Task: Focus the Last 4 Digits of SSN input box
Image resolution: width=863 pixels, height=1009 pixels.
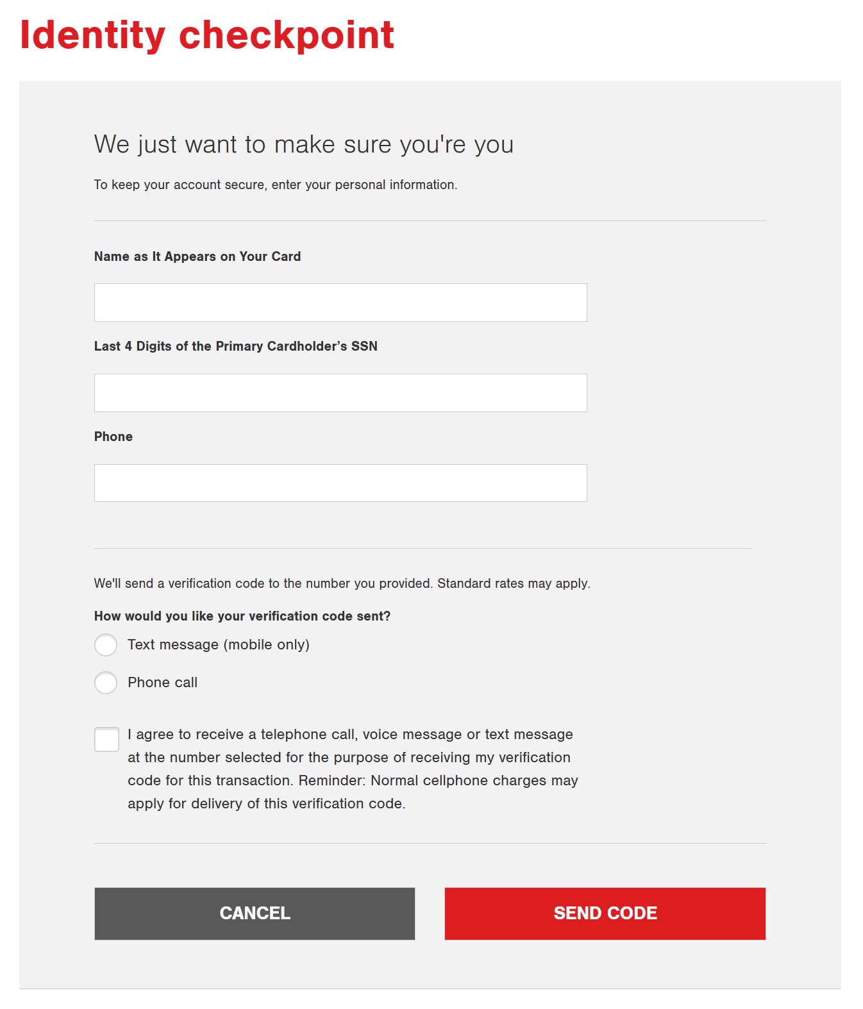Action: [340, 393]
